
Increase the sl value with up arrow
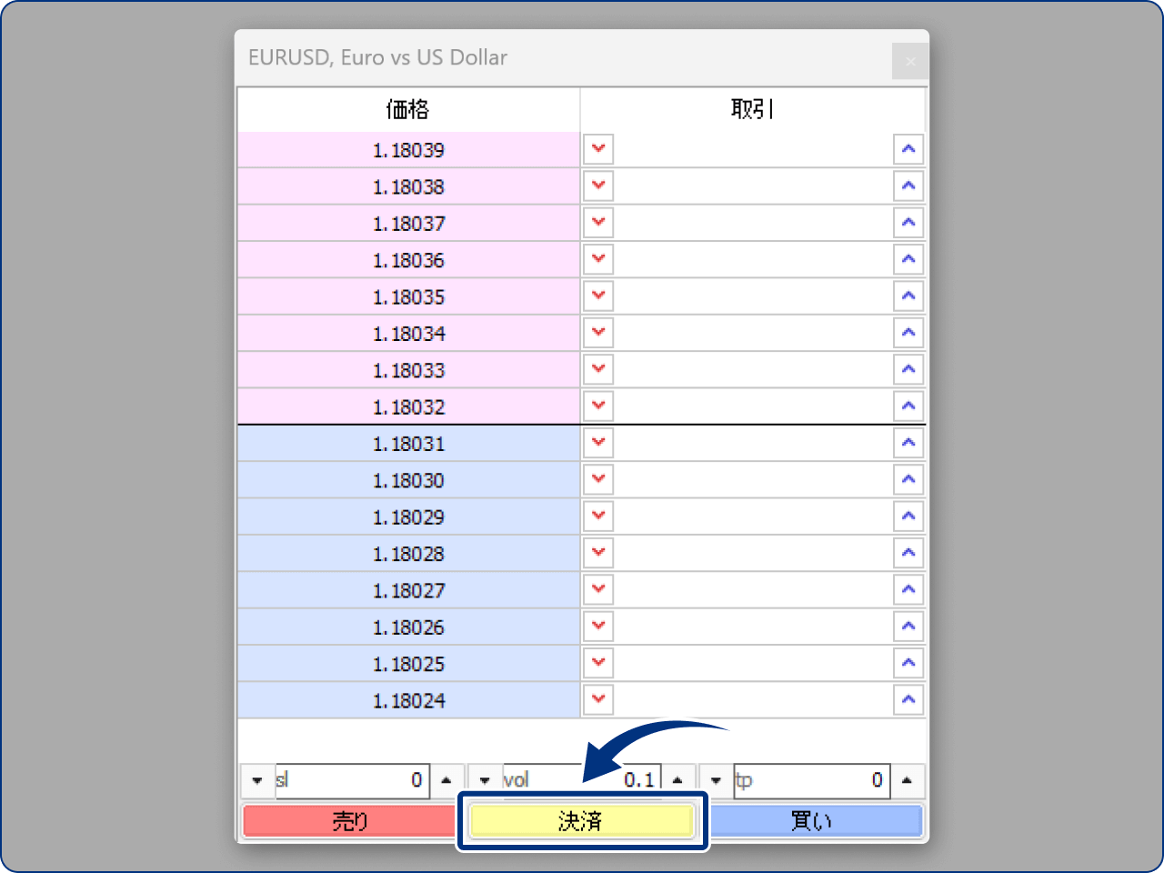pos(446,780)
